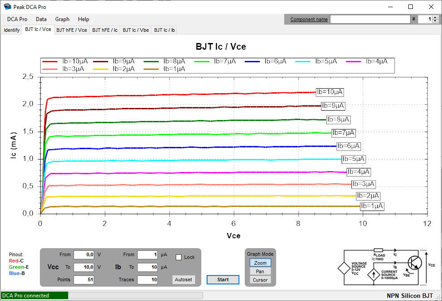Click the progress bar in status bar

pyautogui.click(x=136, y=295)
